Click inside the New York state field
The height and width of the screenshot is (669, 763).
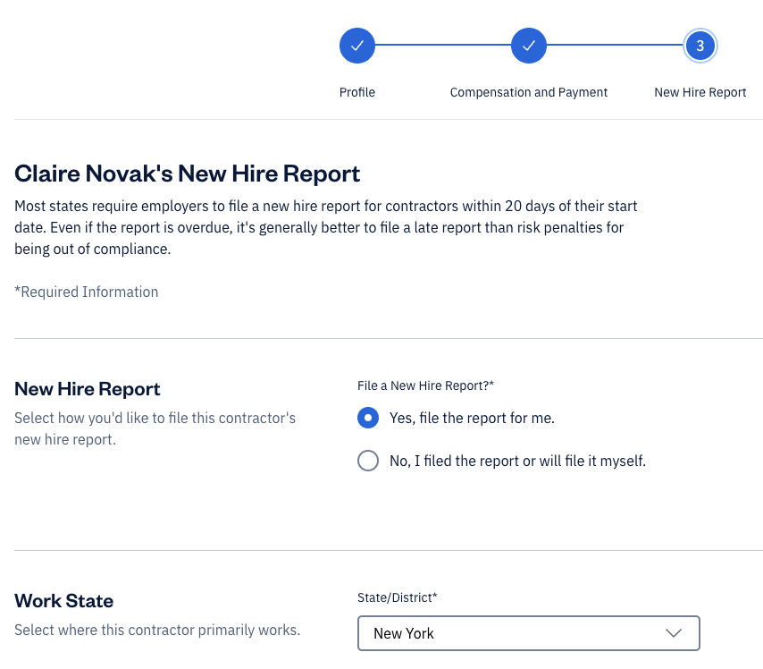[491, 633]
